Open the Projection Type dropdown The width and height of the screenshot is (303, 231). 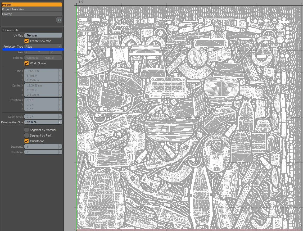click(x=43, y=46)
